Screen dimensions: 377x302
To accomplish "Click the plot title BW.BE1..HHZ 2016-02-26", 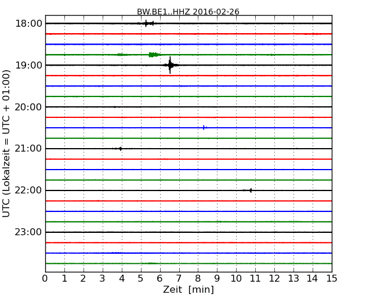I will 188,12.
